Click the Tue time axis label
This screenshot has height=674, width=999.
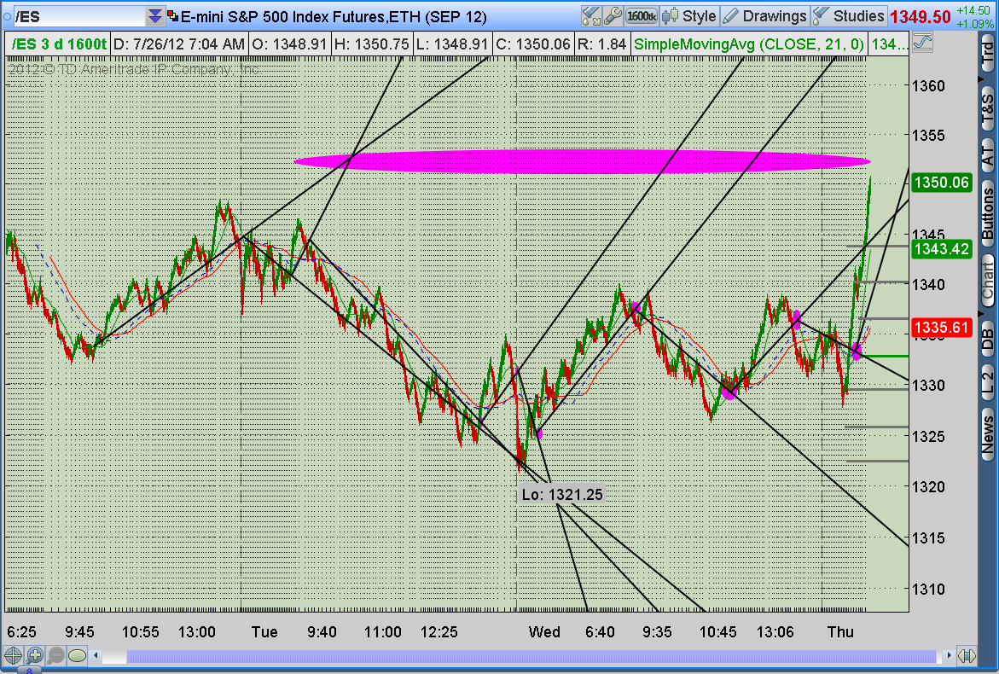pyautogui.click(x=264, y=632)
